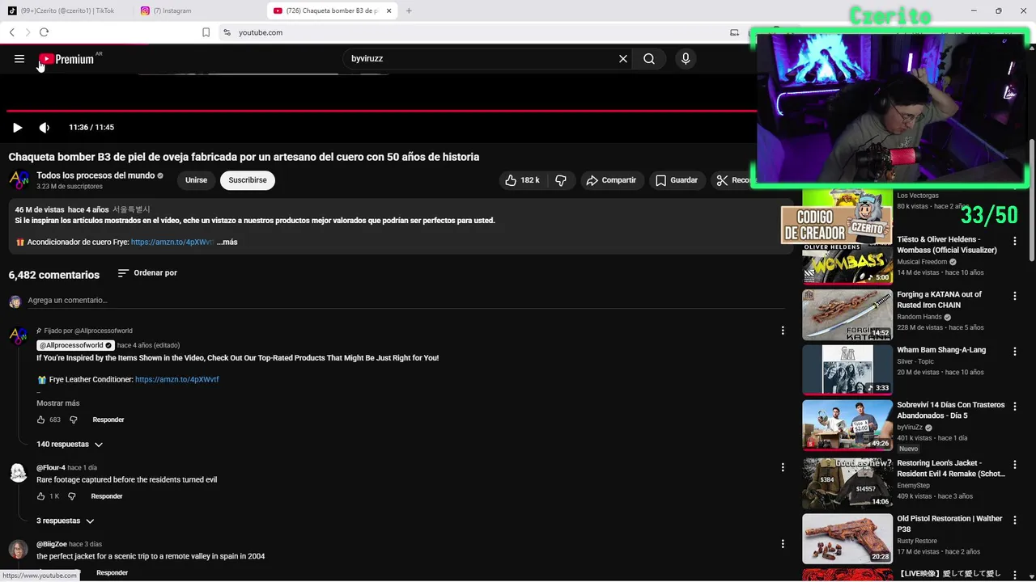This screenshot has height=582, width=1036.
Task: Open options for Wombass video
Action: (x=1014, y=241)
